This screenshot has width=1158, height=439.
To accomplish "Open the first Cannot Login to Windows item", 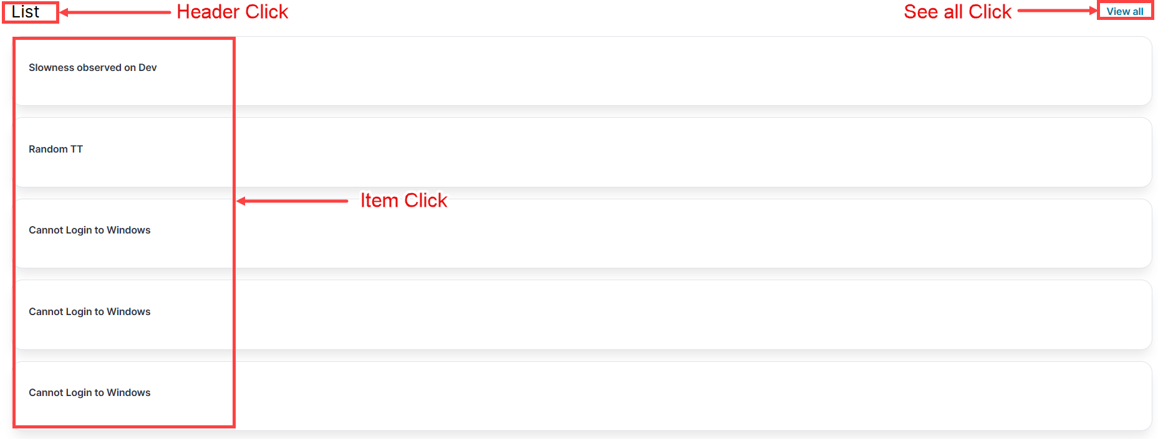I will (89, 230).
